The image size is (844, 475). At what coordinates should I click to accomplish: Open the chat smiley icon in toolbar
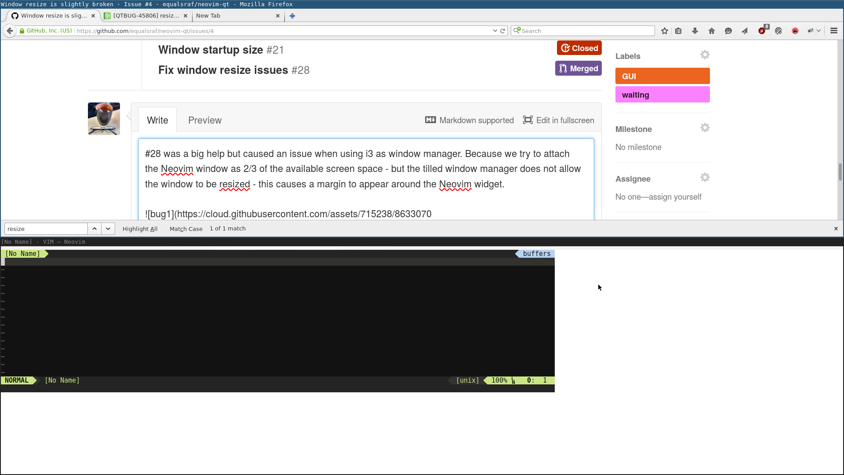point(728,31)
